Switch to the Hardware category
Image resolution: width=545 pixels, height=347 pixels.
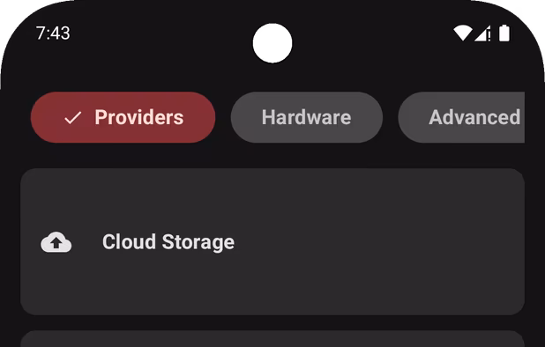(307, 117)
